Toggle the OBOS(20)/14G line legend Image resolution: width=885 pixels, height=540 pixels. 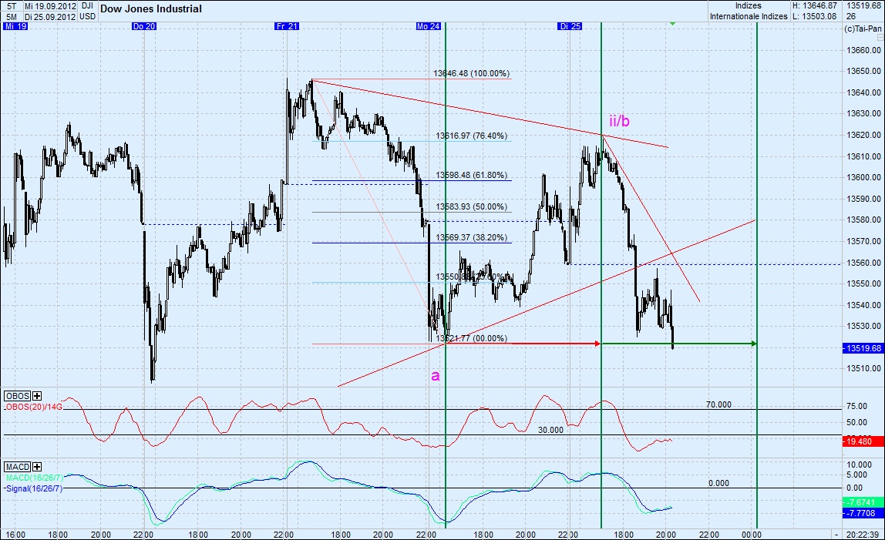click(x=35, y=407)
